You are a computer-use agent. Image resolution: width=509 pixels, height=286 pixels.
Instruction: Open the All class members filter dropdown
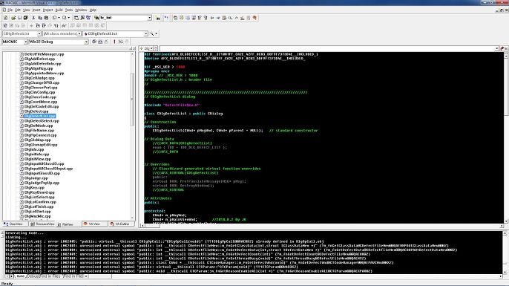click(79, 34)
